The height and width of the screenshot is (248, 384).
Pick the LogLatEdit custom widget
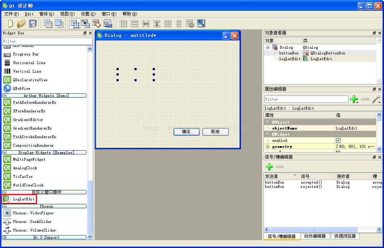click(x=24, y=199)
